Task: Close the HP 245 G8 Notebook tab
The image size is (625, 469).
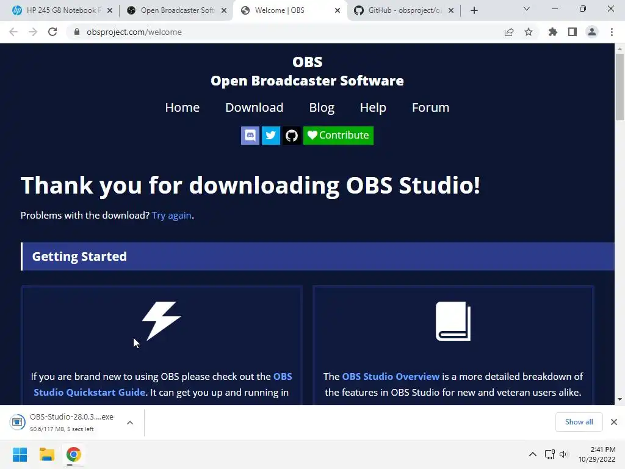Action: click(110, 10)
